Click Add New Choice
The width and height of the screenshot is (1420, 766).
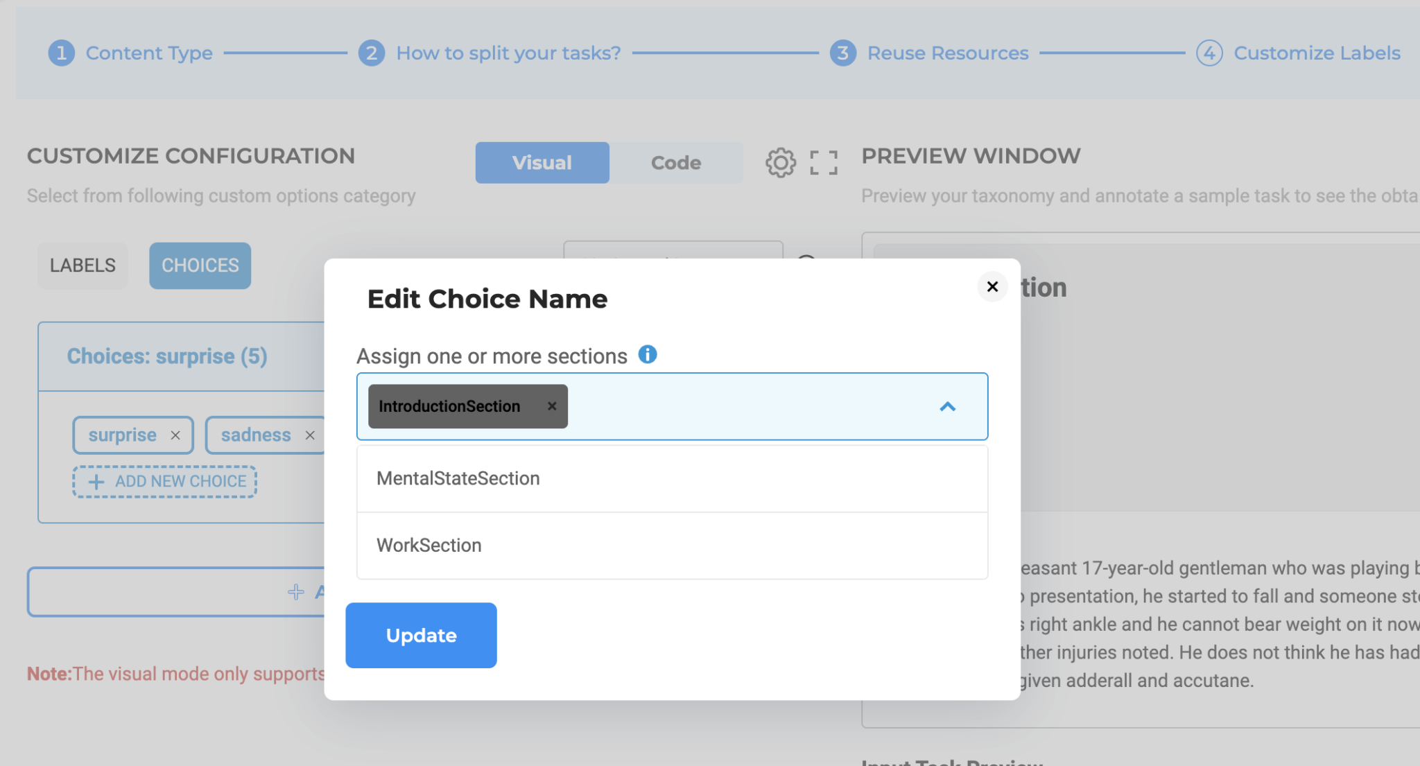click(164, 481)
